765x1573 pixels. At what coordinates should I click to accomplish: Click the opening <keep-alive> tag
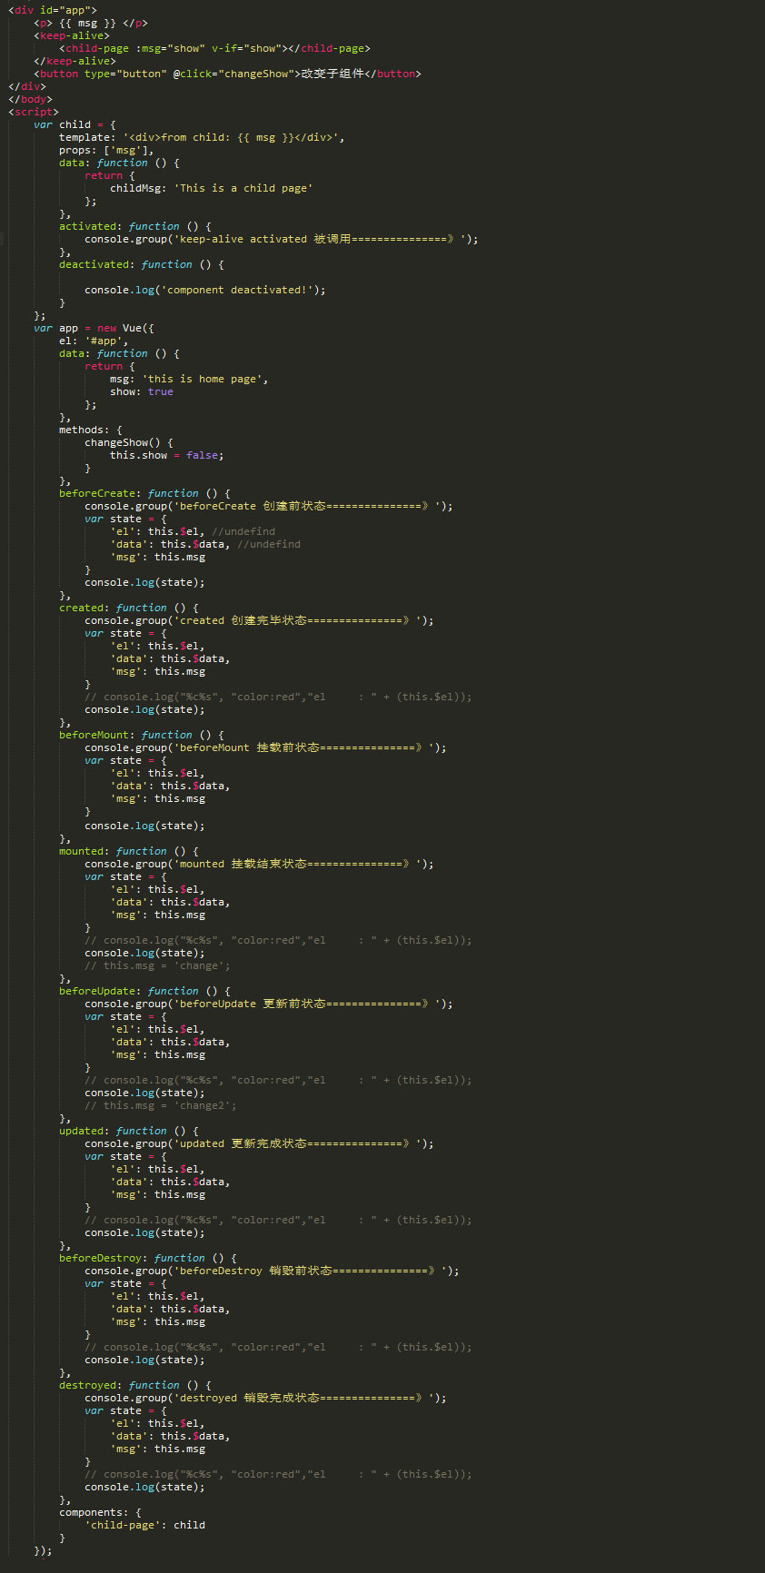pyautogui.click(x=72, y=35)
